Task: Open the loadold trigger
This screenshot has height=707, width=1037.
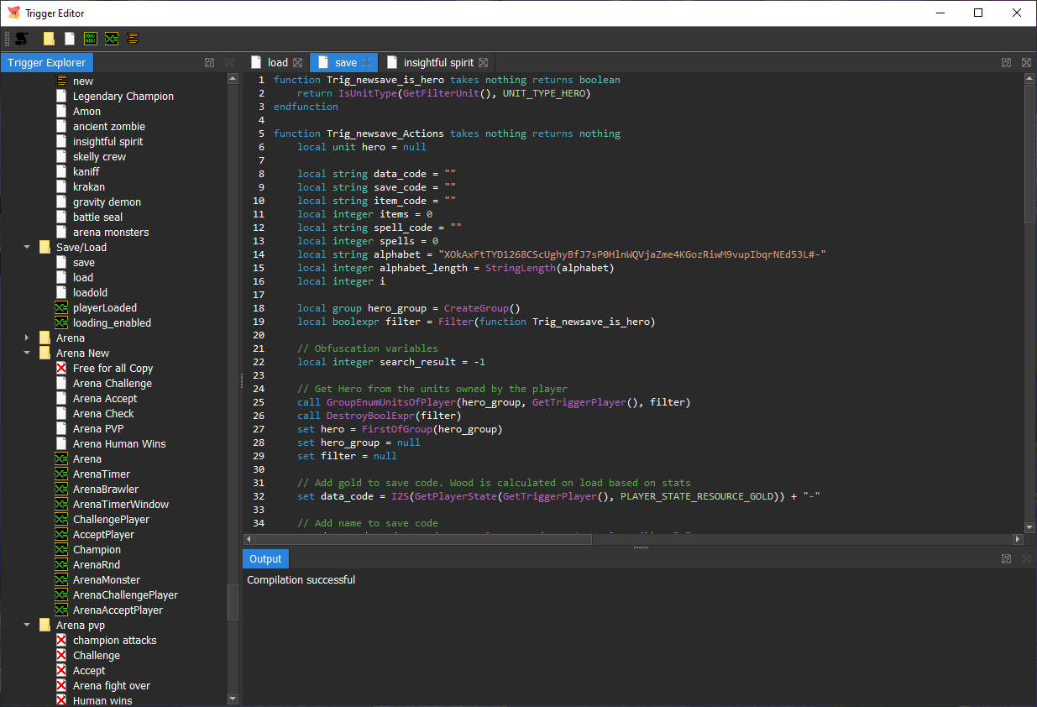Action: tap(90, 293)
